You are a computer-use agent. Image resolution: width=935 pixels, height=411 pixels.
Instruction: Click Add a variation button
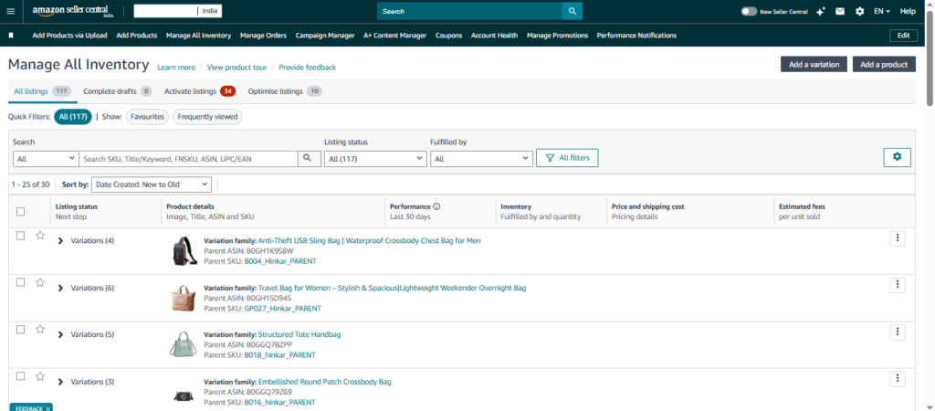point(814,65)
